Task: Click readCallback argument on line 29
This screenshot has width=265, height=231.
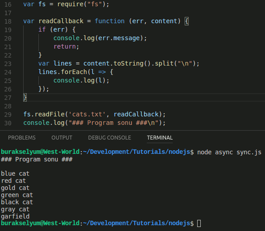Action: tap(136, 114)
